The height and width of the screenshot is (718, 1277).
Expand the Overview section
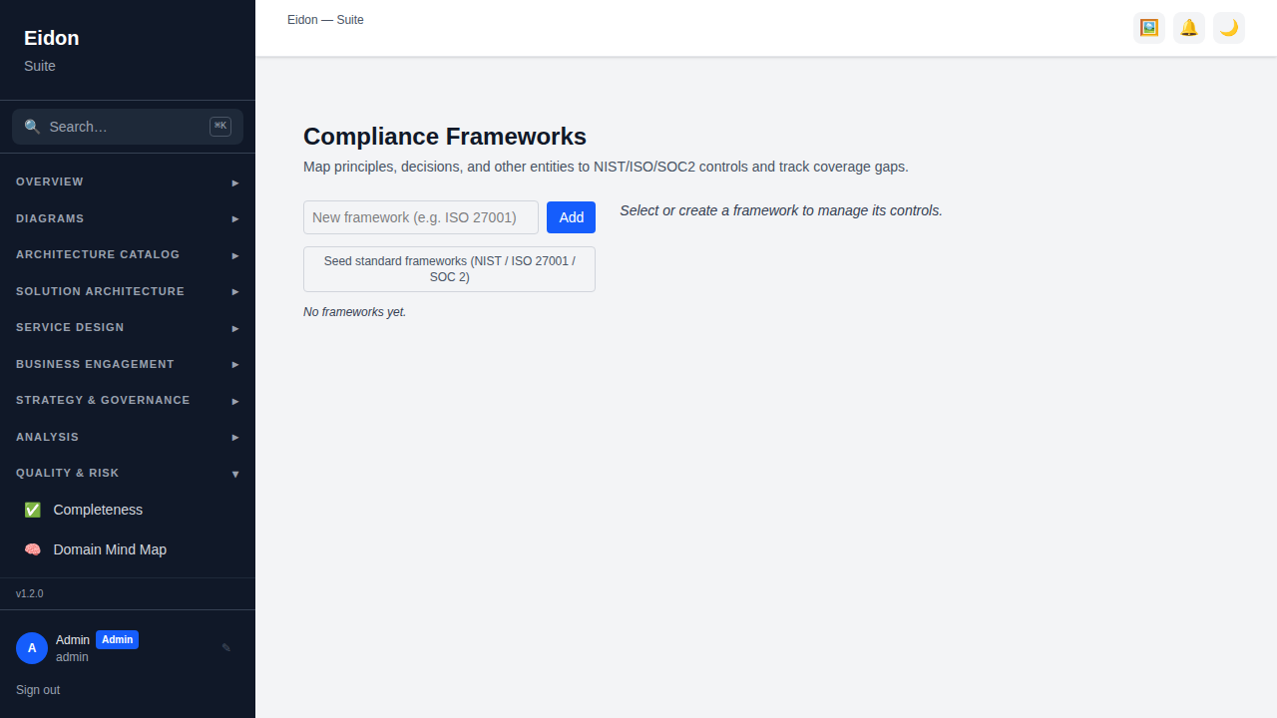(128, 182)
